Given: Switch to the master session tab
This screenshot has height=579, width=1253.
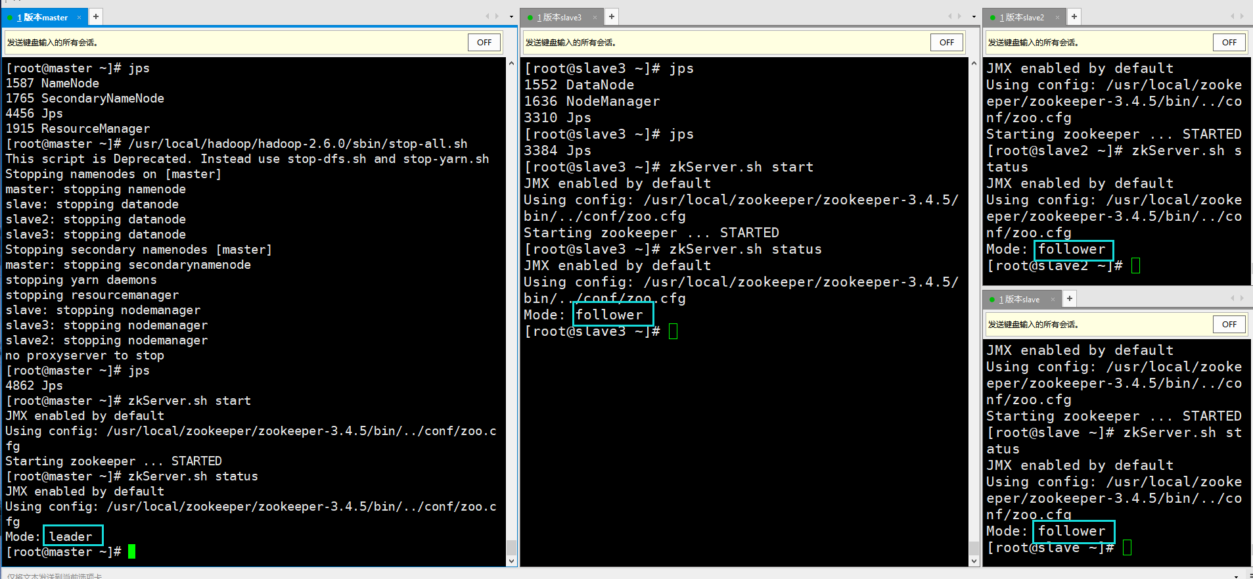Looking at the screenshot, I should [45, 17].
